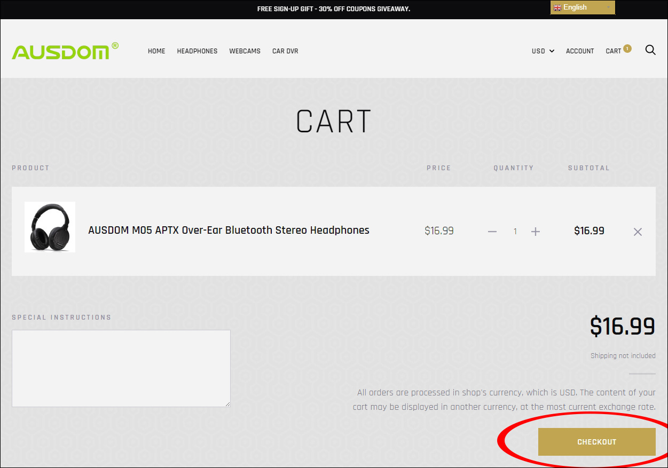Click the quantity value field

[515, 232]
